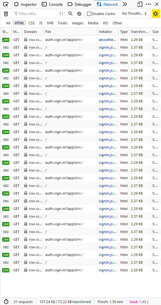Enable the Disable Cache checkbox

(x=89, y=14)
